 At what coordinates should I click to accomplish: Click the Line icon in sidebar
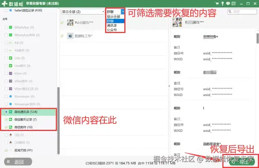[x=11, y=58]
